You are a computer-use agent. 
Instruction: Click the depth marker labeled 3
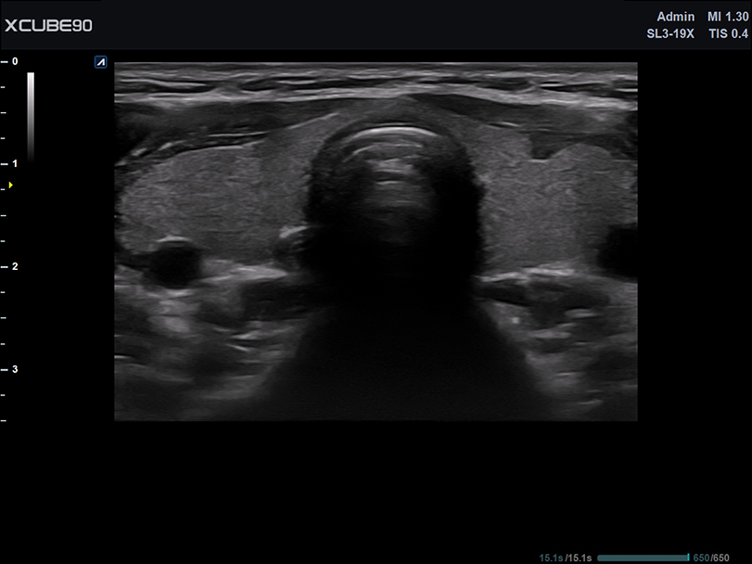tap(13, 369)
